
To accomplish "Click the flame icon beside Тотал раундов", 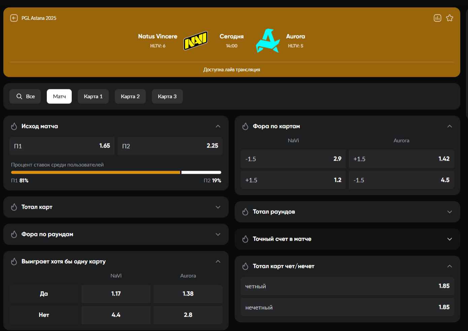I will pyautogui.click(x=245, y=212).
